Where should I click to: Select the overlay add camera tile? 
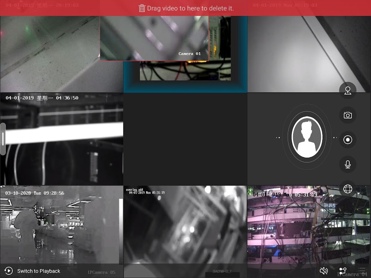point(185,232)
